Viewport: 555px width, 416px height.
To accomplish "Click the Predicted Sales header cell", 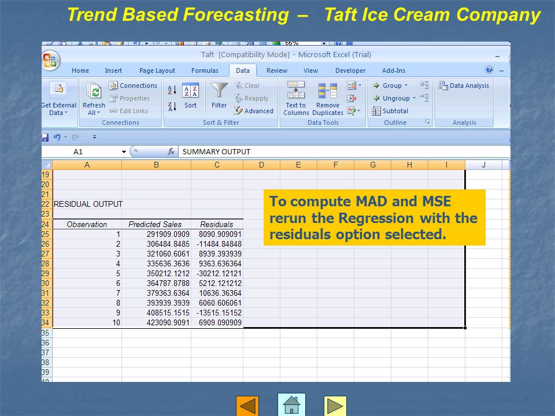I will [x=156, y=224].
